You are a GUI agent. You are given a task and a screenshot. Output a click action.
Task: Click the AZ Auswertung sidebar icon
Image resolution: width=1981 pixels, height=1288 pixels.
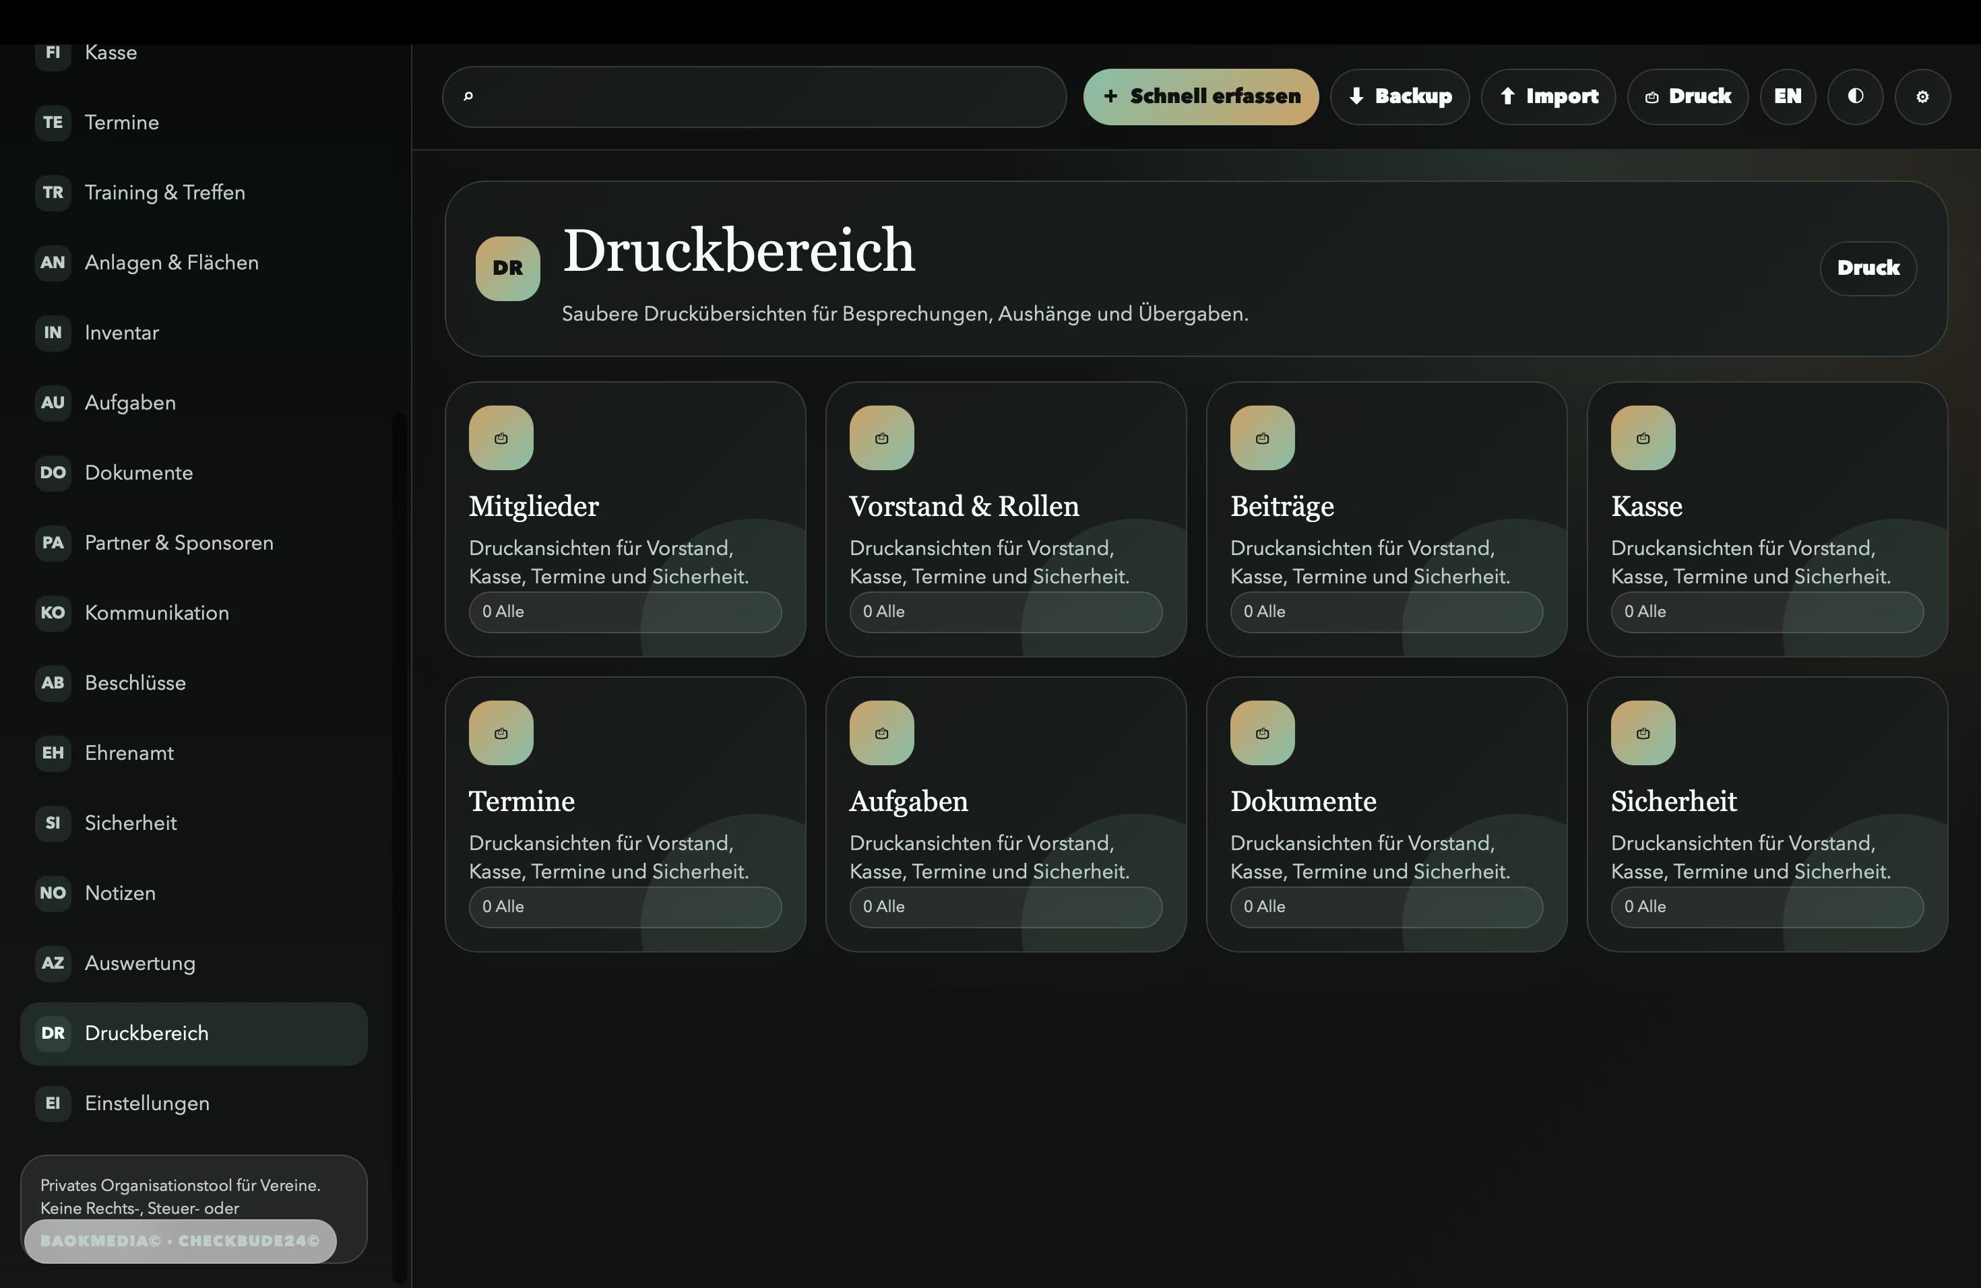coord(53,963)
